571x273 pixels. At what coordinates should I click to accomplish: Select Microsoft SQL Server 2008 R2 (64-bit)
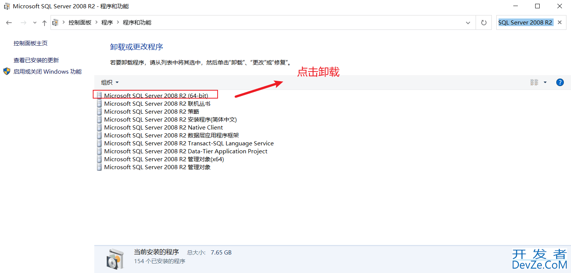point(156,96)
